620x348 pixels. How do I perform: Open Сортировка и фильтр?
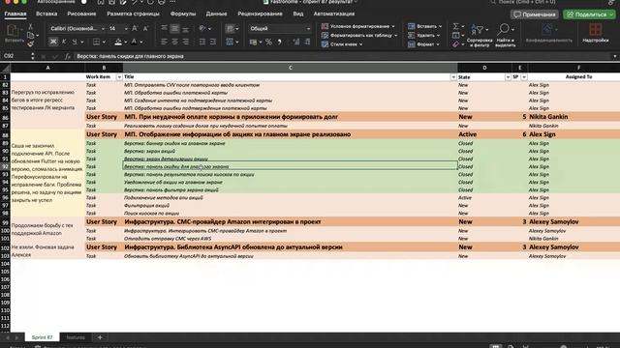[x=480, y=35]
